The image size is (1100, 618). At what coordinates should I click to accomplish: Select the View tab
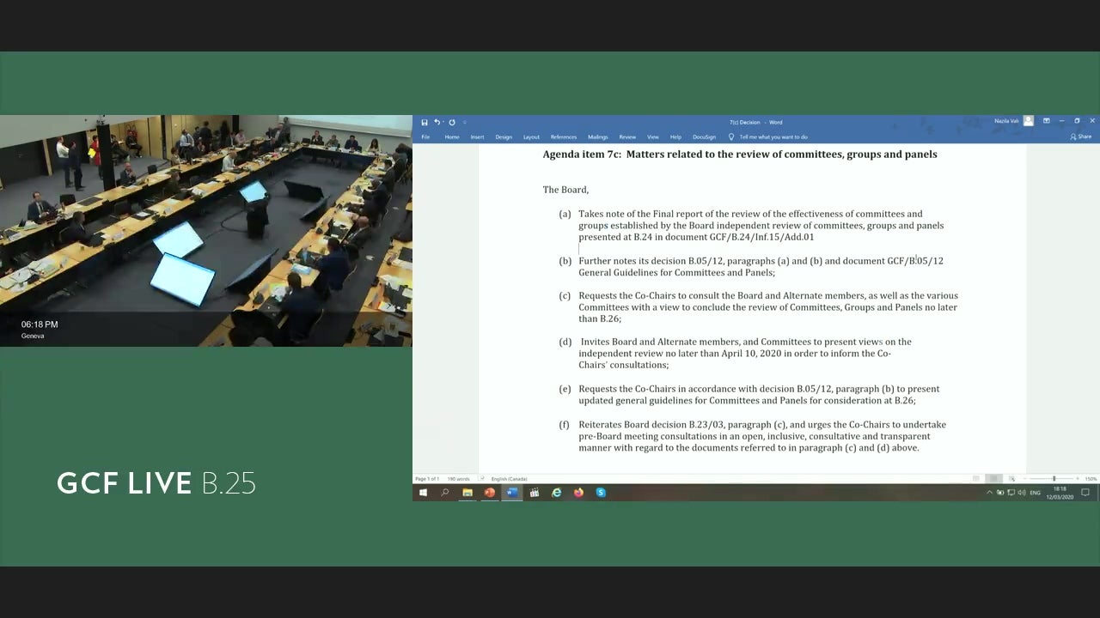pos(653,137)
